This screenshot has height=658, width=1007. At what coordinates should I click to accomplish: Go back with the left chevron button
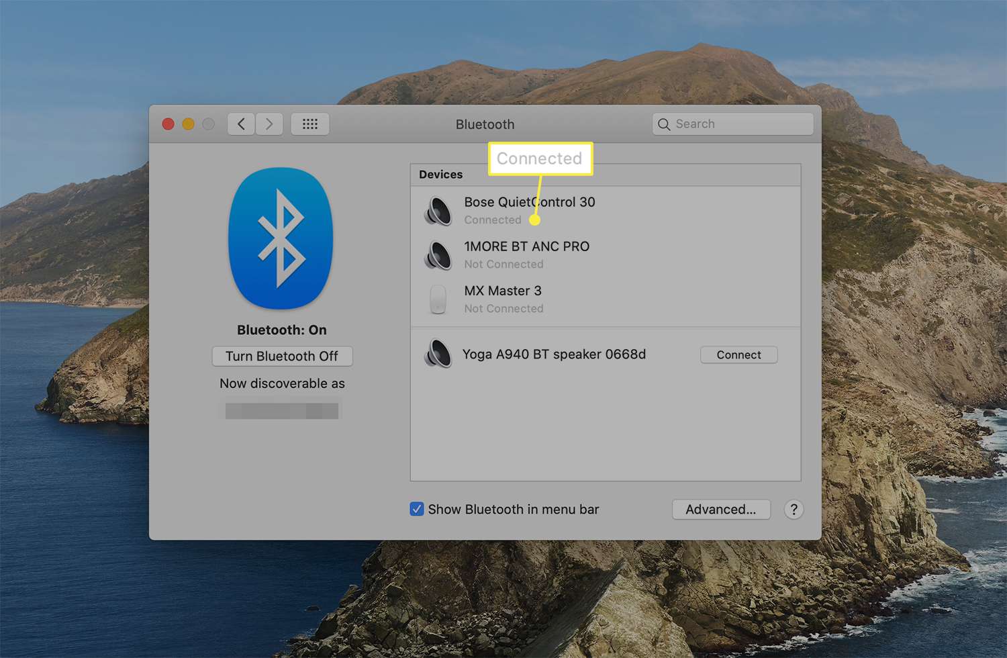(x=241, y=124)
